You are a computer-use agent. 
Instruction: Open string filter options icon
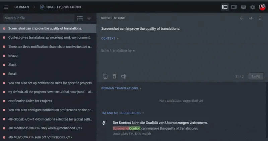(x=89, y=18)
